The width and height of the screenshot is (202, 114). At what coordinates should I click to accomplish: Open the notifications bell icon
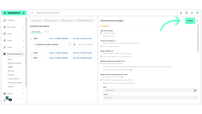192,13
